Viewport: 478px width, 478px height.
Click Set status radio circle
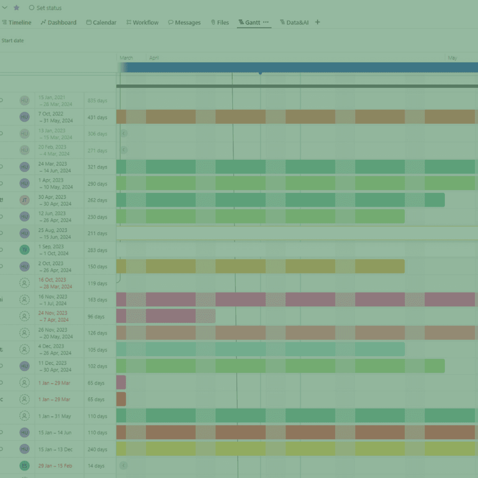(x=31, y=8)
